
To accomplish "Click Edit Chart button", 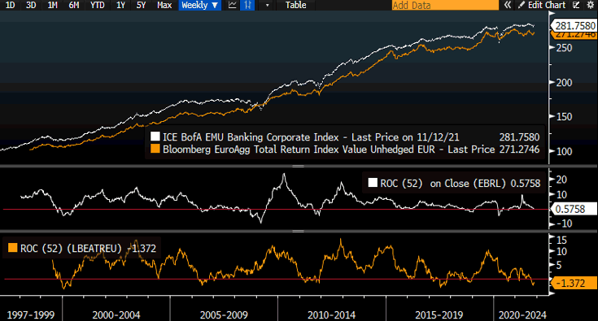I will (x=542, y=5).
